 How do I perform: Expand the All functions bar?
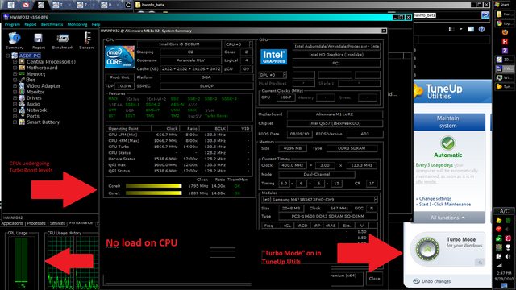tap(447, 217)
